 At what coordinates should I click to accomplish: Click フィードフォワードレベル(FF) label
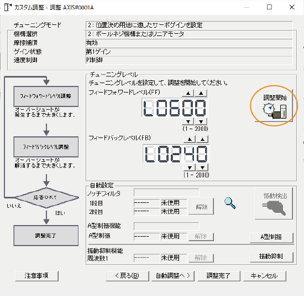[x=124, y=92]
